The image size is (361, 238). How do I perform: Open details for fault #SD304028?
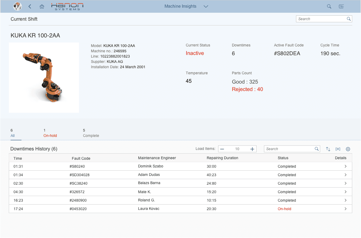346,175
